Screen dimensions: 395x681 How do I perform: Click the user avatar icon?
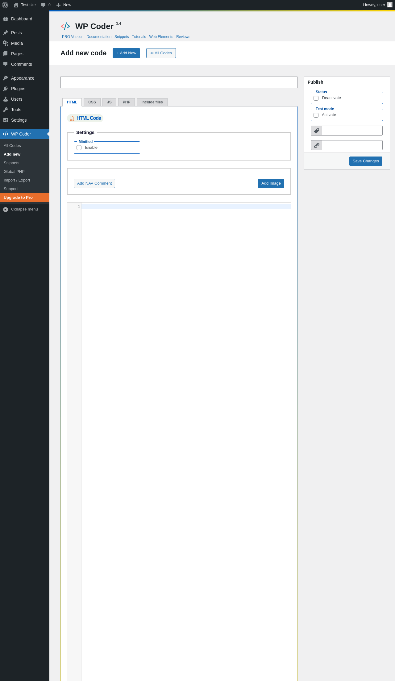[x=390, y=5]
